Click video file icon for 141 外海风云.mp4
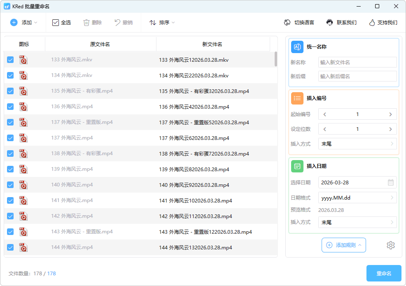The width and height of the screenshot is (406, 286). pyautogui.click(x=23, y=200)
